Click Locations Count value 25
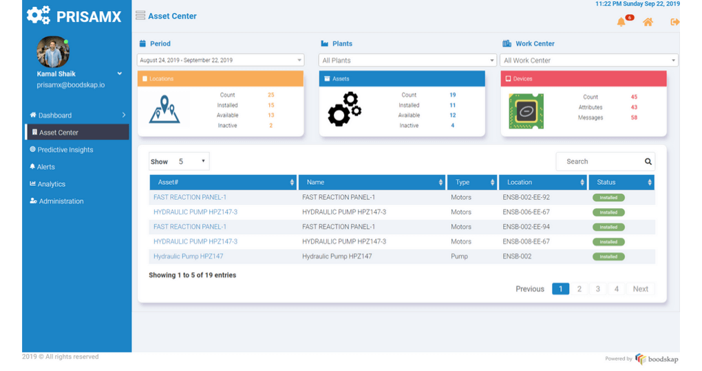This screenshot has width=702, height=371. pos(271,95)
